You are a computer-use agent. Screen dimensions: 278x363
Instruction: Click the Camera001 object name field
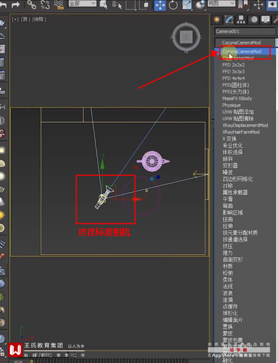click(245, 32)
